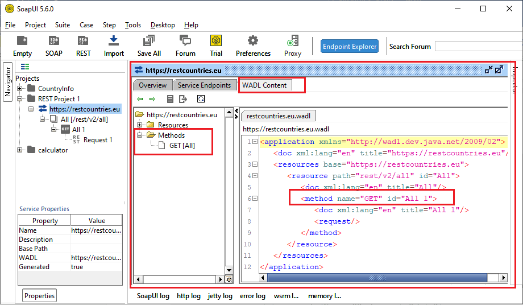Click the Properties button at bottom left

[39, 296]
